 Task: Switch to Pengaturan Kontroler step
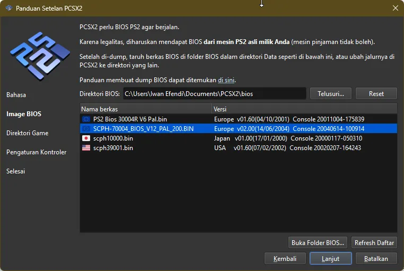pos(37,152)
